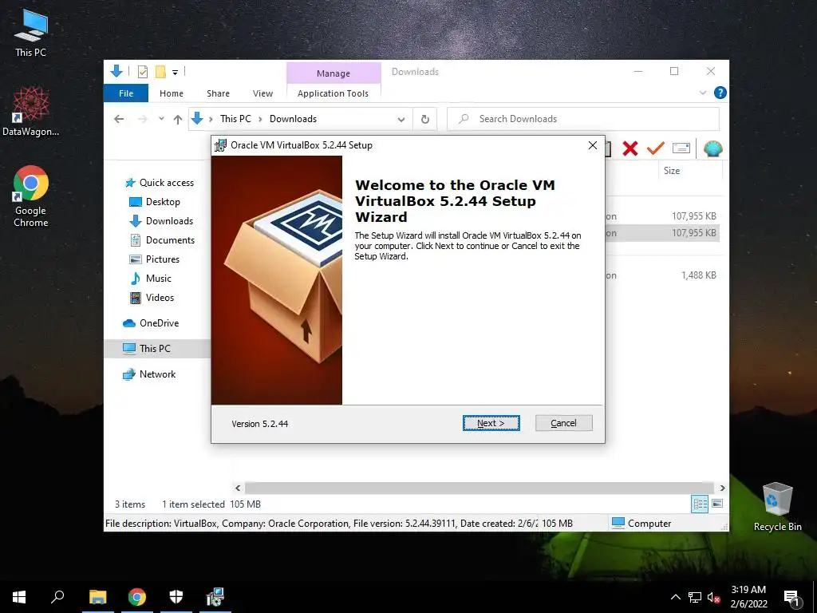This screenshot has width=817, height=613.
Task: Open taskbar Search magnifier
Action: pyautogui.click(x=57, y=597)
